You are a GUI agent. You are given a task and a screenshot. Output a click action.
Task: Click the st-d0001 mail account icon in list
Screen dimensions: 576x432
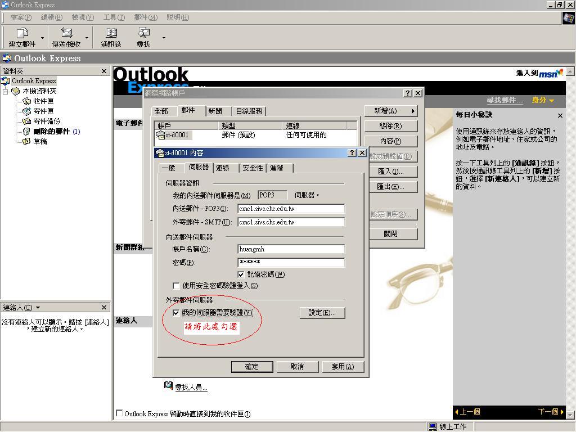(160, 135)
